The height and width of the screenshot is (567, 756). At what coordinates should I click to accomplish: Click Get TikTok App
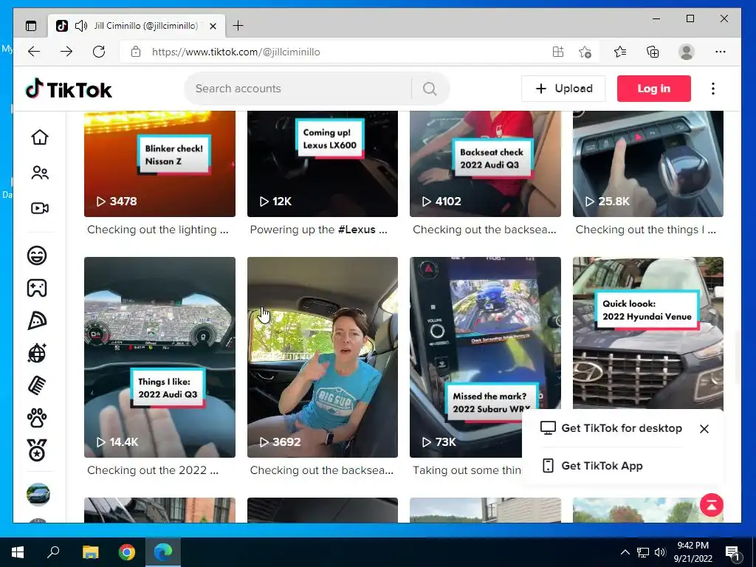(x=593, y=466)
